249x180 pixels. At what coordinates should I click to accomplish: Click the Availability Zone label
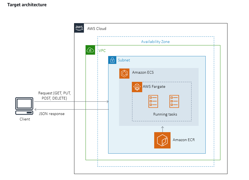tap(155, 42)
